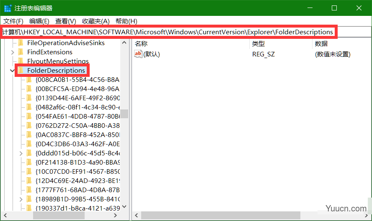Viewport: 372px width, 221px height.
Task: Open the 帮助(H) menu
Action: pyautogui.click(x=126, y=21)
